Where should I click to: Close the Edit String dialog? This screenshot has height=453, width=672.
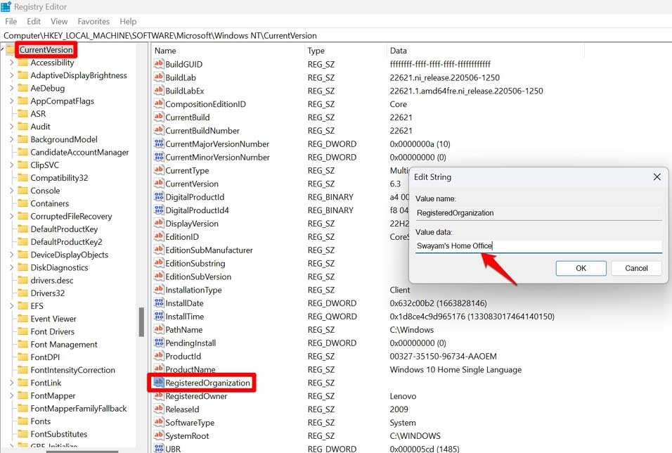click(657, 177)
